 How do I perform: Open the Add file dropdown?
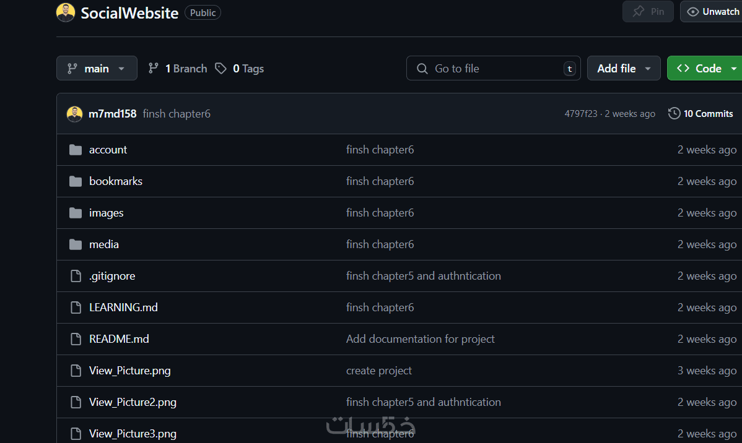pos(624,69)
